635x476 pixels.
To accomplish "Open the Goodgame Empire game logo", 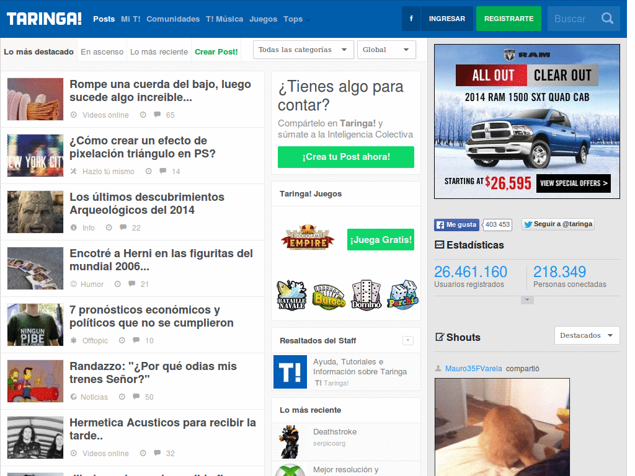I will point(308,237).
